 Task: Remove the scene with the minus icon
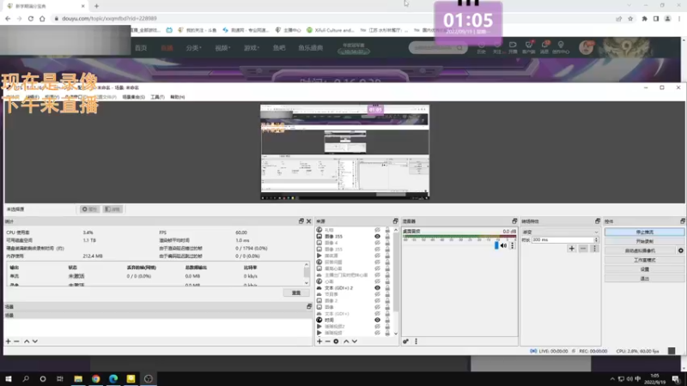coord(16,341)
